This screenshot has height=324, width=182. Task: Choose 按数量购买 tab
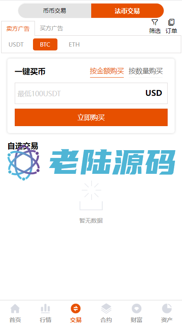pos(146,71)
